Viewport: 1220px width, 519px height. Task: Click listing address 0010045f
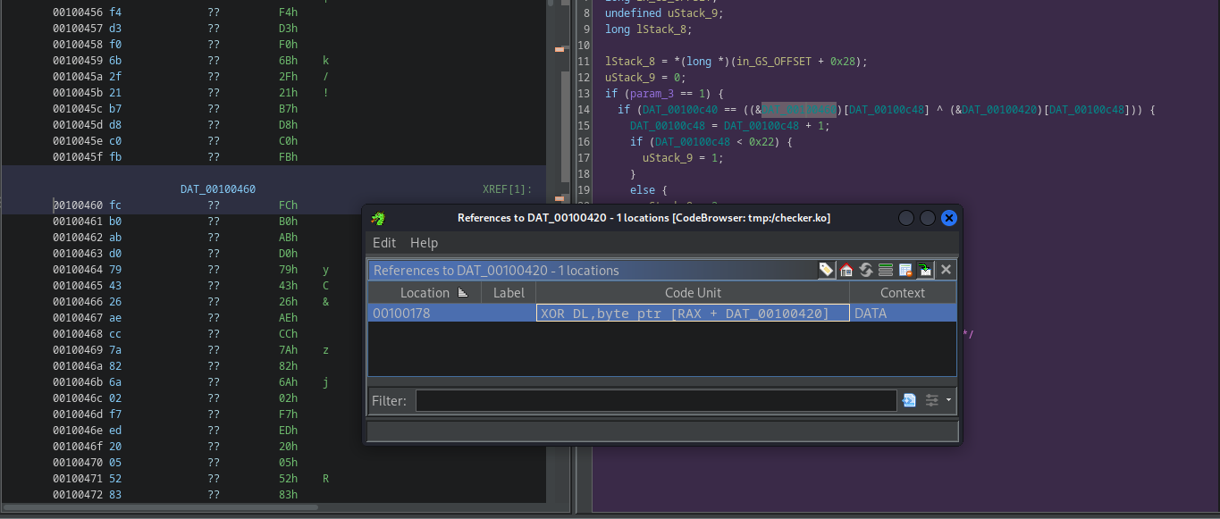tap(79, 157)
